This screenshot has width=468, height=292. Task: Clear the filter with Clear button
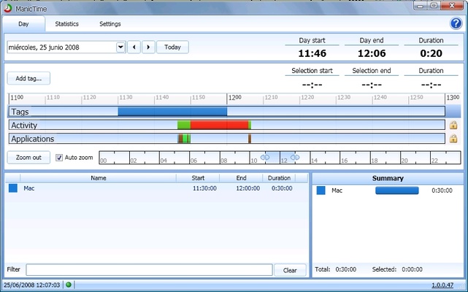290,270
